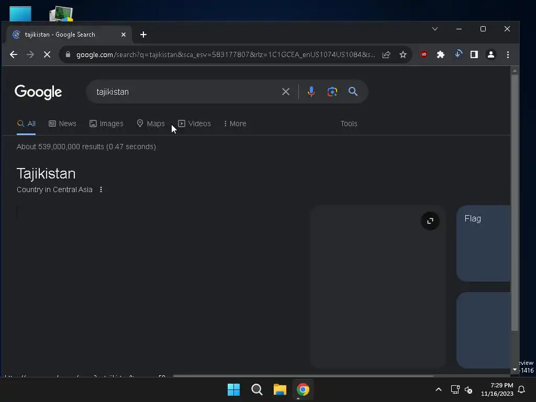Open the tab search dropdown arrow
Image resolution: width=536 pixels, height=402 pixels.
[435, 29]
